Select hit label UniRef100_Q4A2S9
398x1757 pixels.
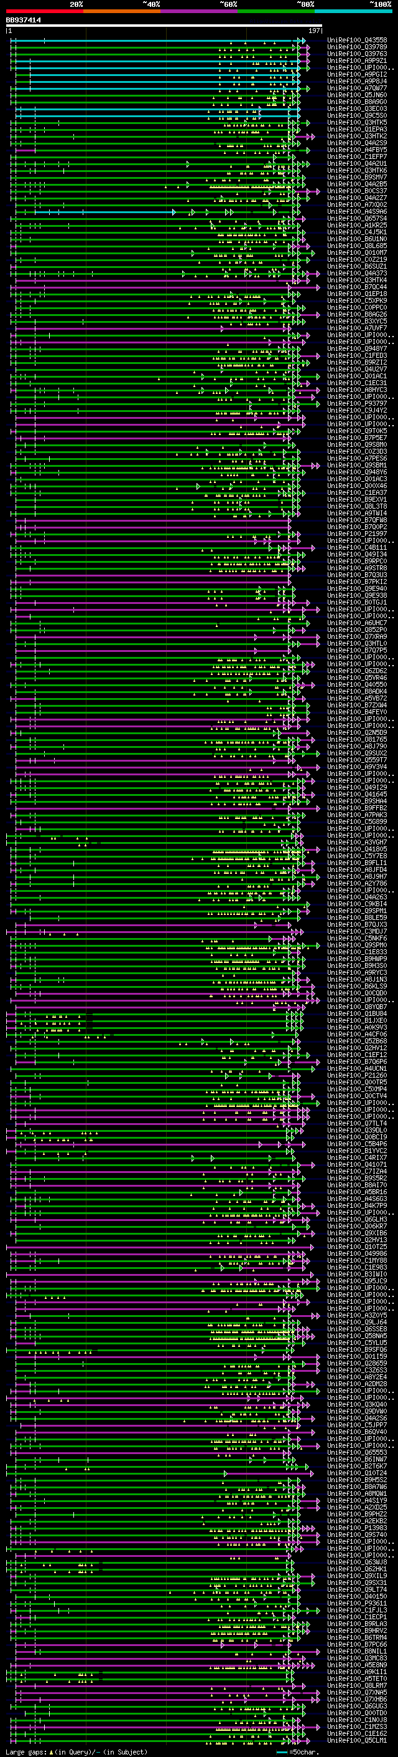point(357,143)
